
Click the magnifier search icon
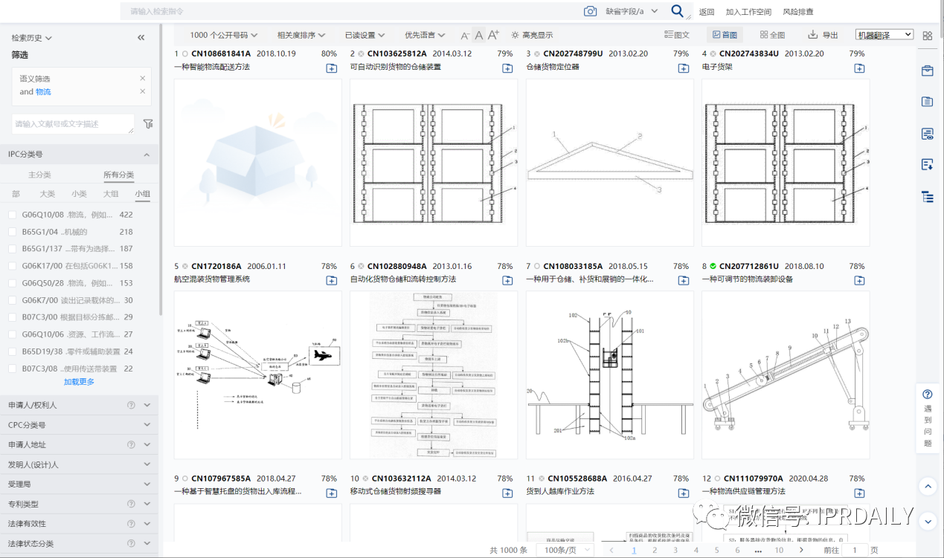tap(677, 11)
